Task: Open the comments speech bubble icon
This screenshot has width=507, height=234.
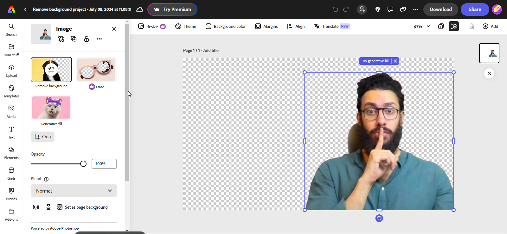Action: (x=390, y=9)
